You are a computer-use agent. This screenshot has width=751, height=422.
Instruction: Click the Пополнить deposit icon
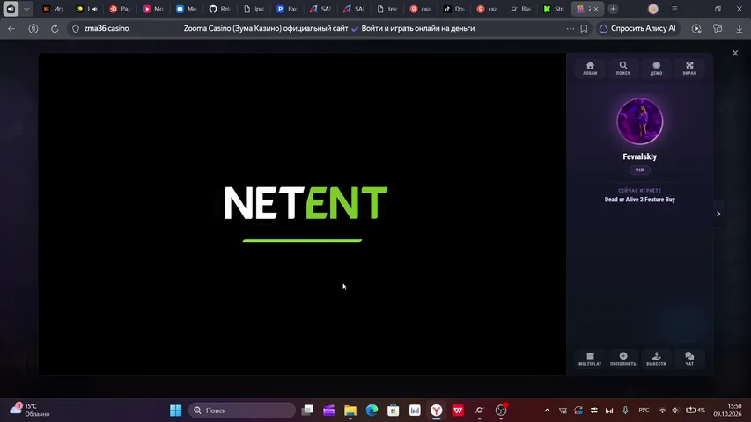click(623, 359)
